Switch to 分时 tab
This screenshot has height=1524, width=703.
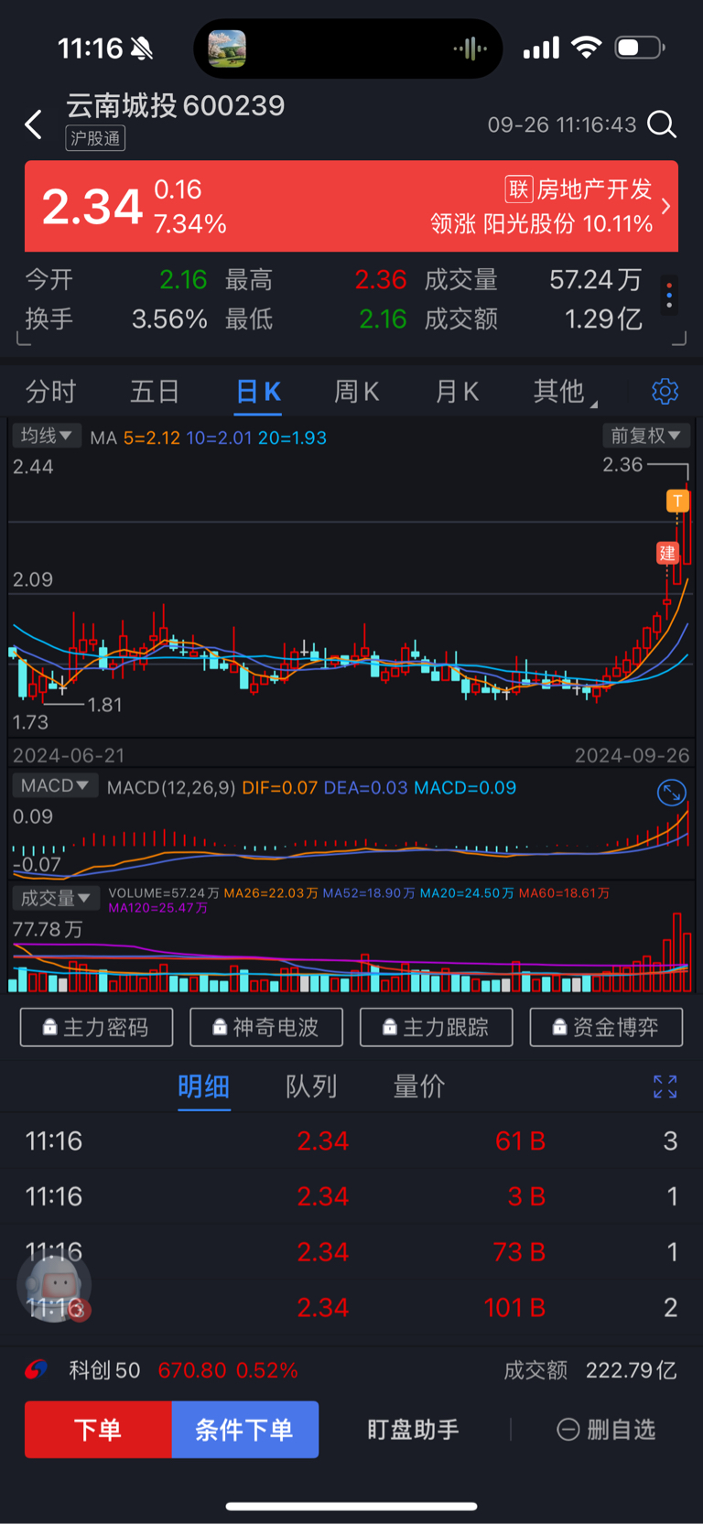pos(51,392)
